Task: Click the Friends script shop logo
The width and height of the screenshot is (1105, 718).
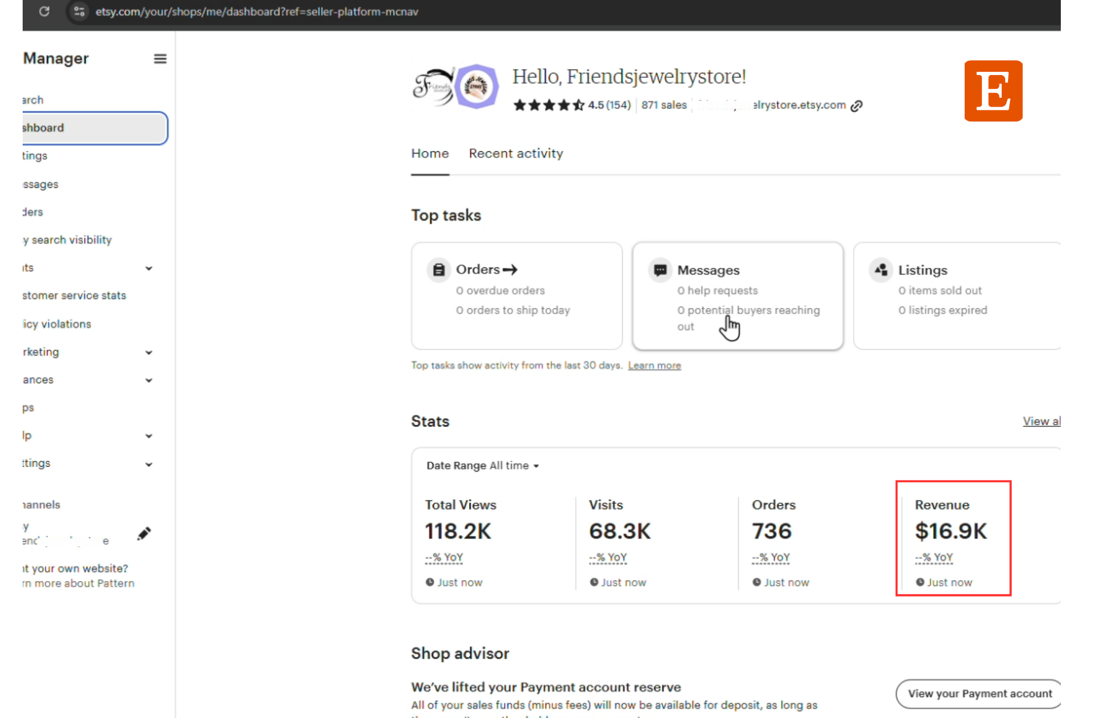Action: pos(434,87)
